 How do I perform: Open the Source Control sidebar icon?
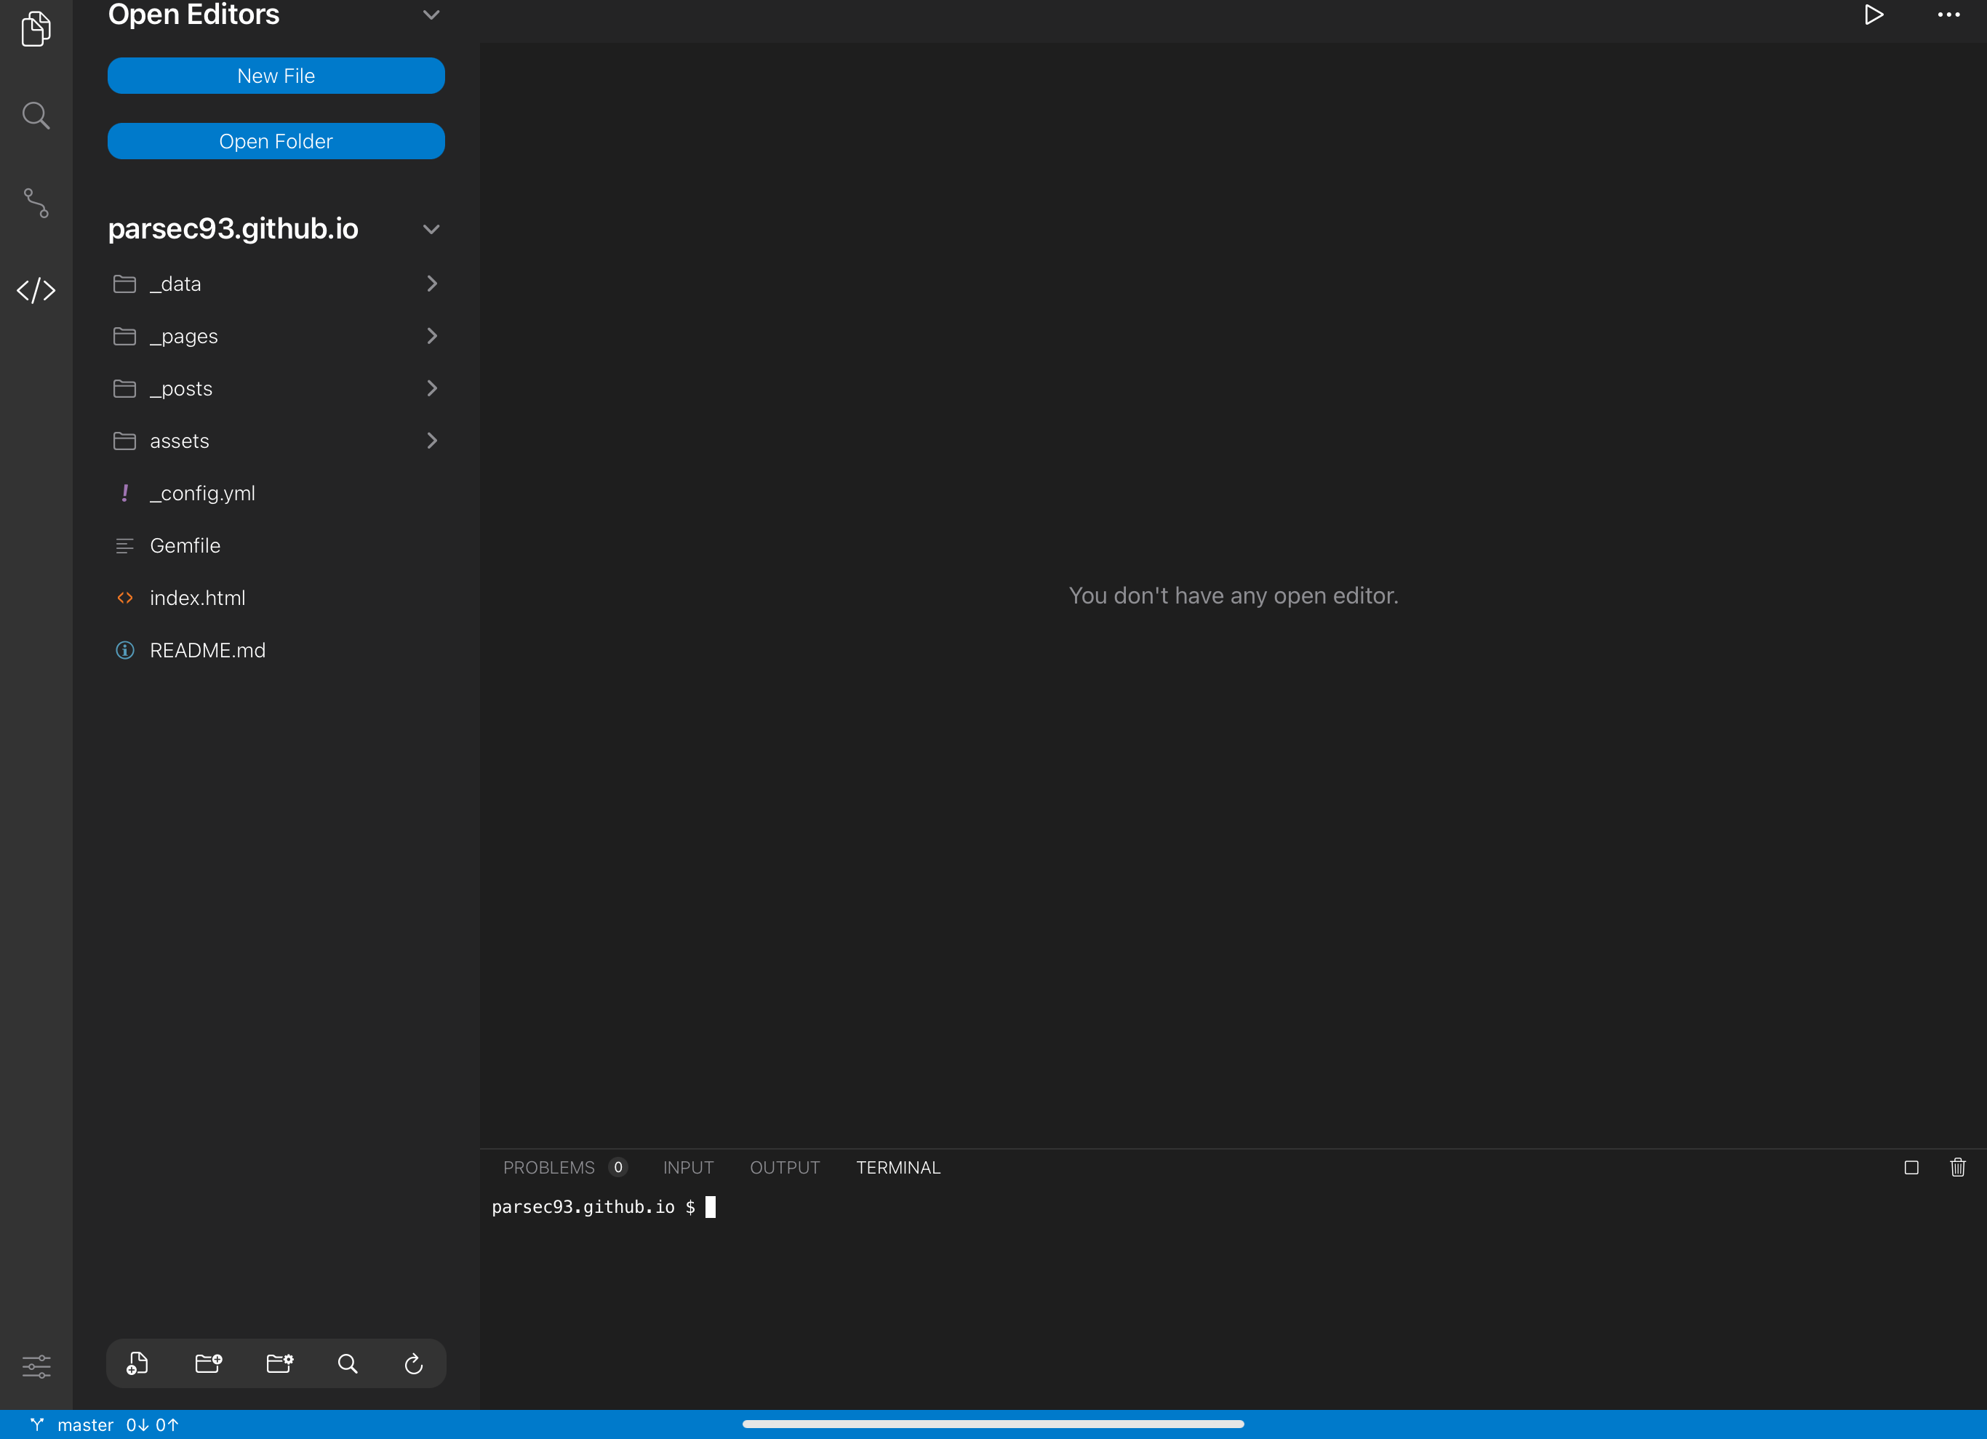click(35, 203)
